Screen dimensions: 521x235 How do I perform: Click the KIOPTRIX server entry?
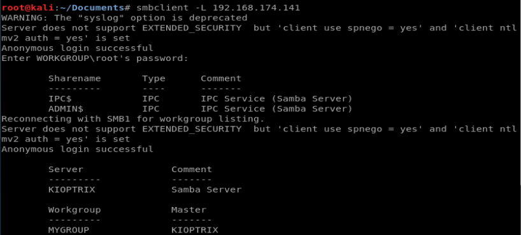[x=72, y=190]
